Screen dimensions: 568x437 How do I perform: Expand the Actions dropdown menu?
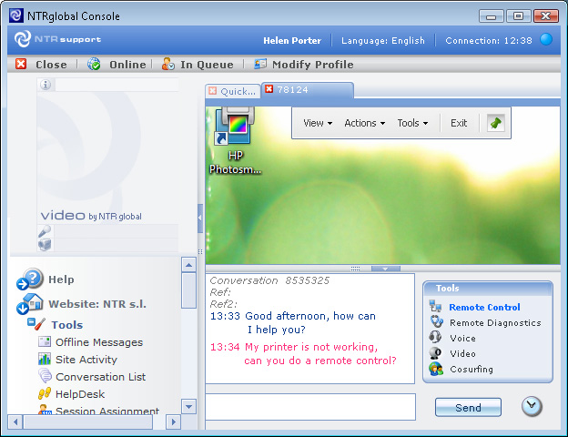[x=364, y=123]
